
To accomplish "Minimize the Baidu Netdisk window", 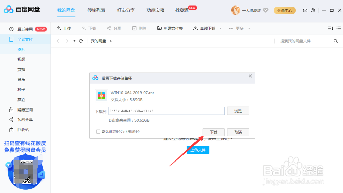I will (x=324, y=10).
